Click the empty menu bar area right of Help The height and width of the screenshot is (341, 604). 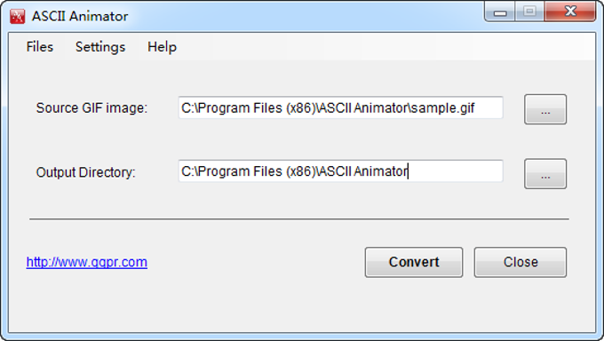pyautogui.click(x=387, y=47)
